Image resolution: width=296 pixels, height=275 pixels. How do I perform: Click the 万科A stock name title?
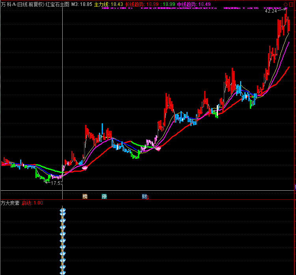tap(9, 4)
